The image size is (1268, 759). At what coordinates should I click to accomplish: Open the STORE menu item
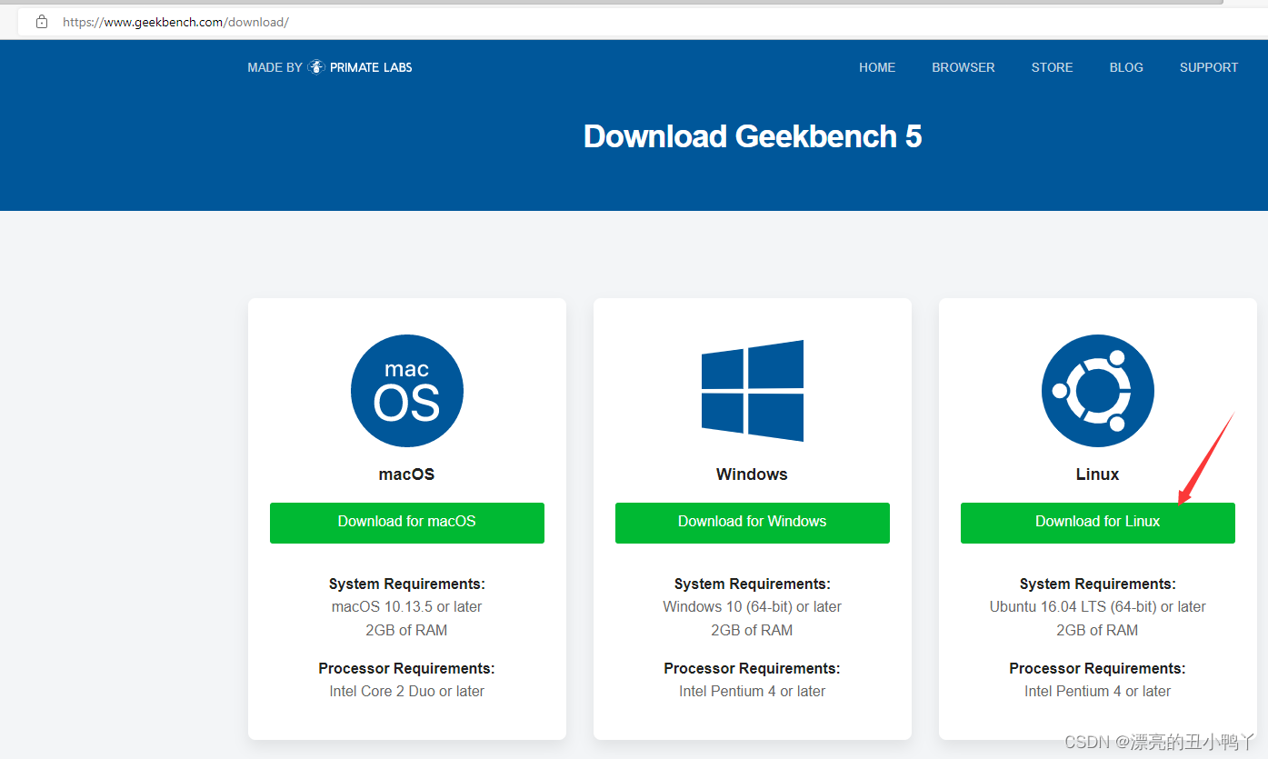(1052, 67)
